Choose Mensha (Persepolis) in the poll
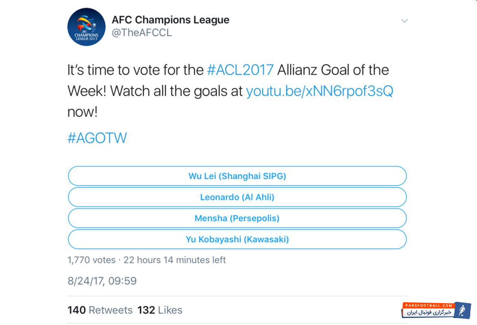477x325 pixels. [x=237, y=218]
